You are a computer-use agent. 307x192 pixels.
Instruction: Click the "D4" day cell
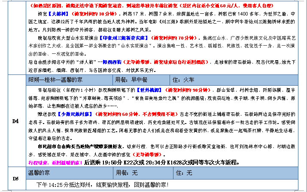[x=15, y=121]
